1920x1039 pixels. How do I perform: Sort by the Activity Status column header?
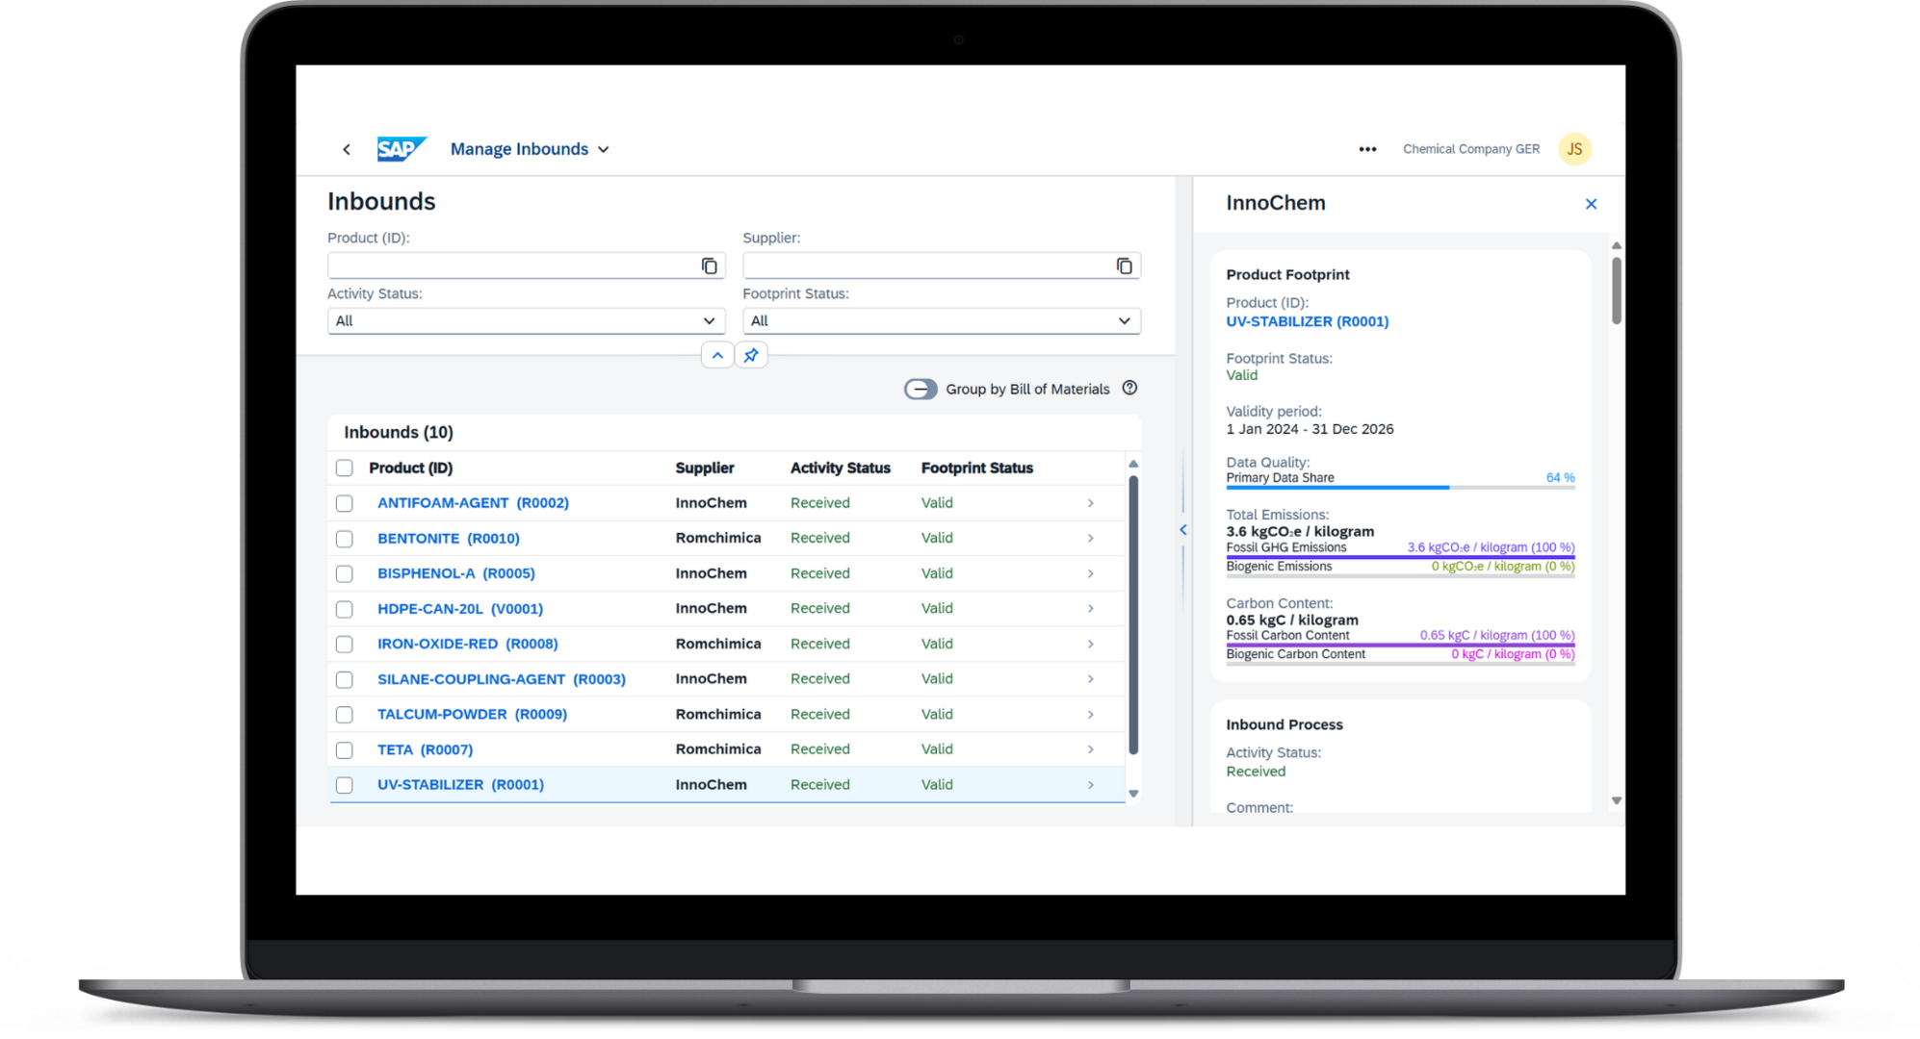840,469
